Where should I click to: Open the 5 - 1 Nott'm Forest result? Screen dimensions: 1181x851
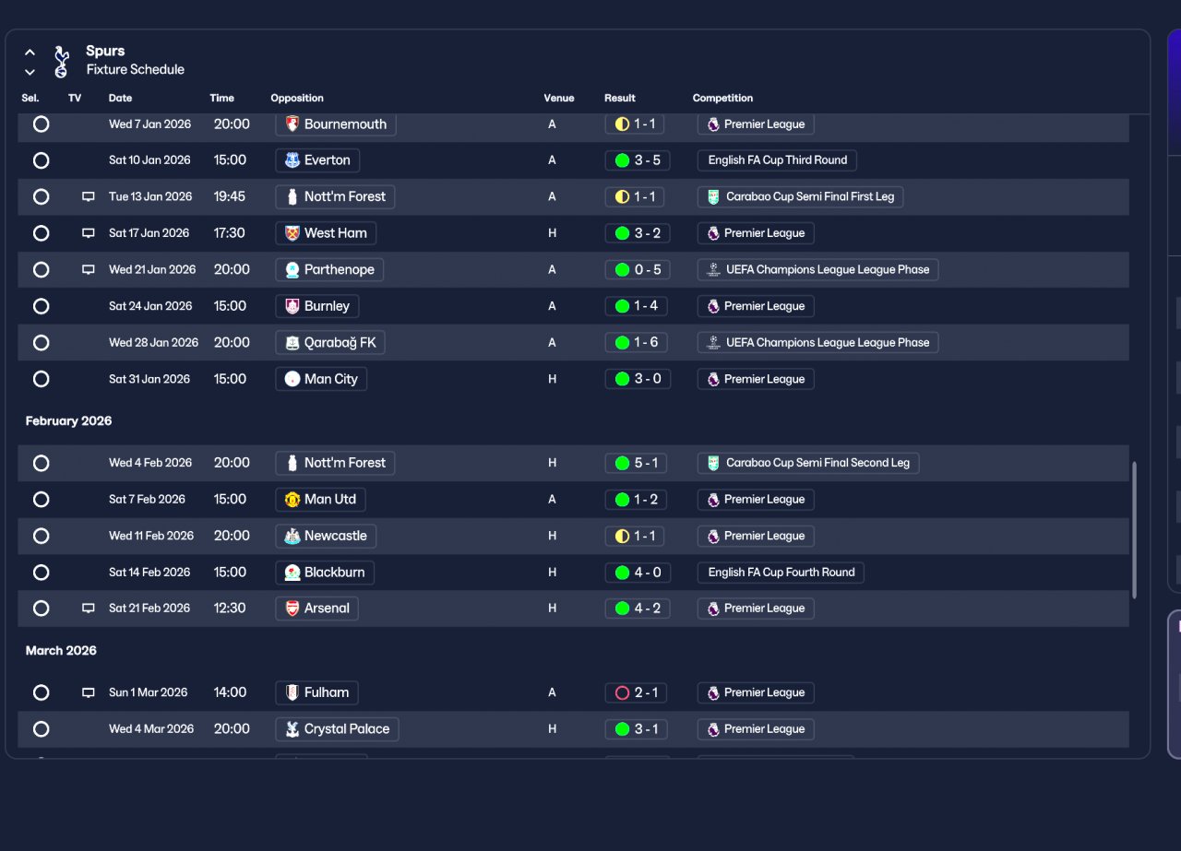tap(638, 463)
